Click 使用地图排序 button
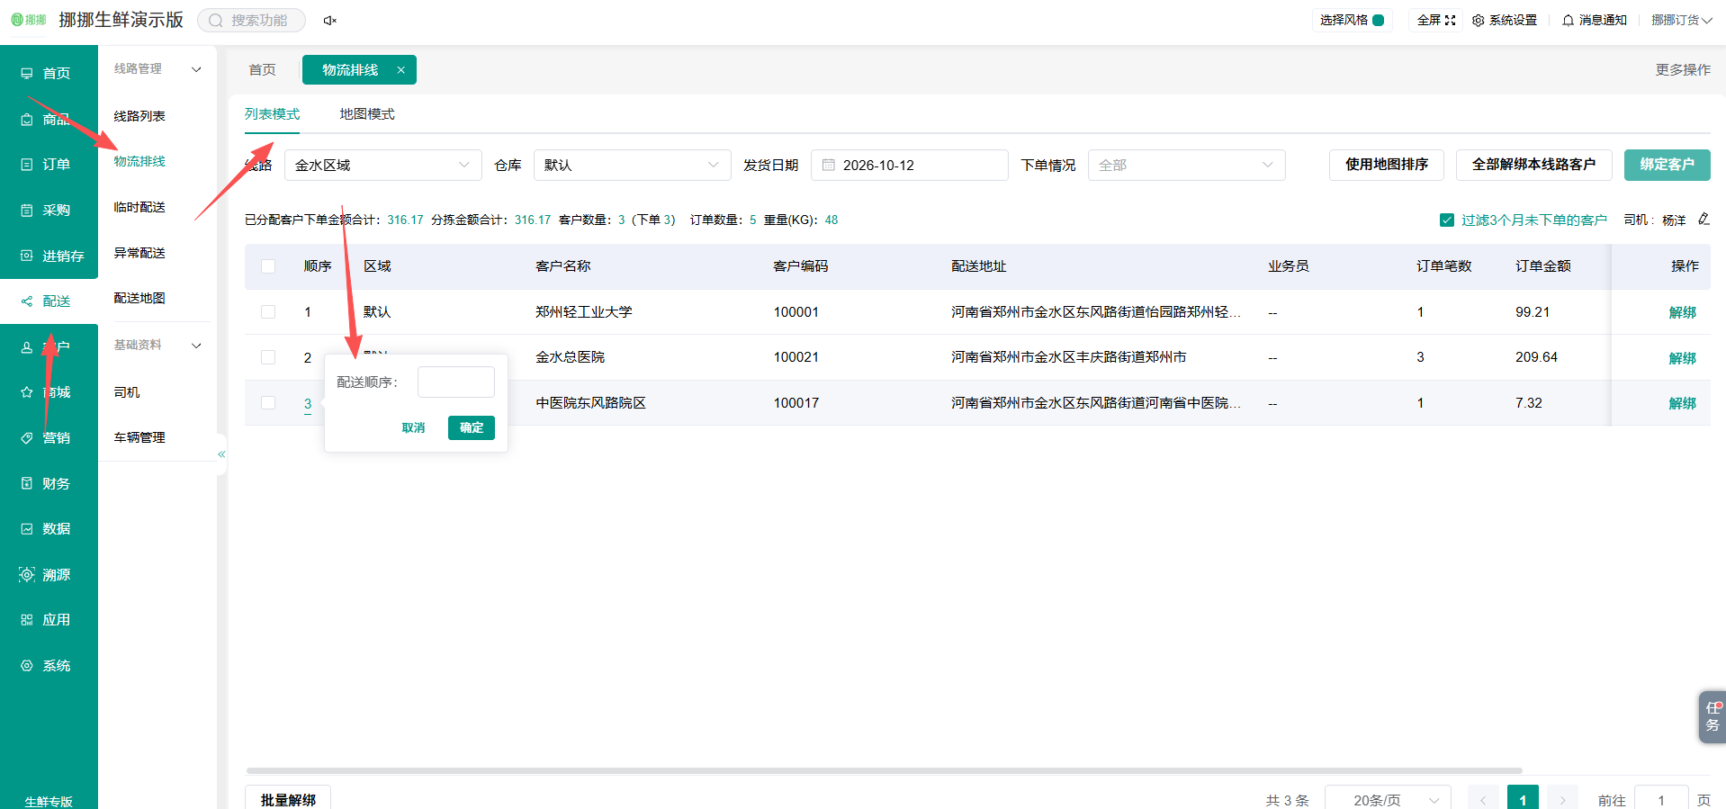This screenshot has width=1726, height=809. click(x=1387, y=165)
